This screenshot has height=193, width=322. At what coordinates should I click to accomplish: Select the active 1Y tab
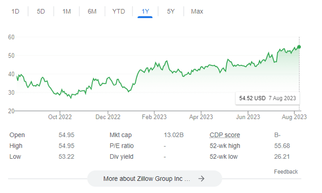click(x=145, y=11)
